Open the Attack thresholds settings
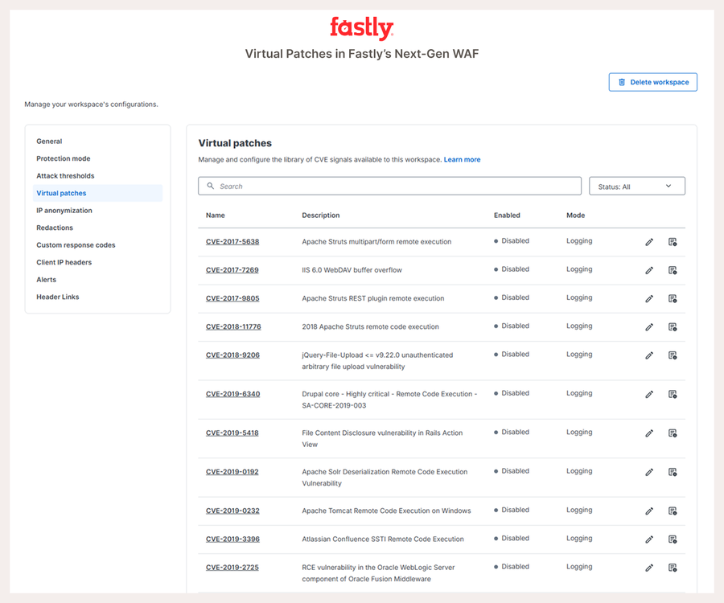 [65, 176]
